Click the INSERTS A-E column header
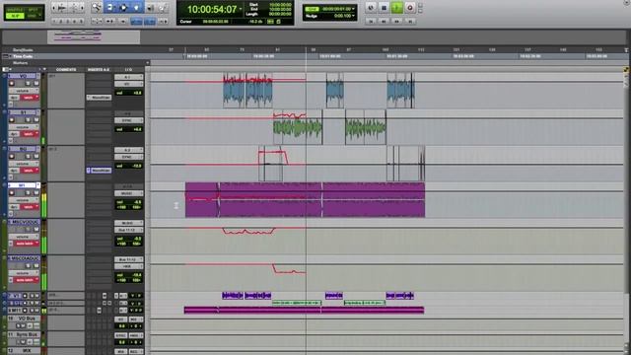631x355 pixels. pos(99,70)
